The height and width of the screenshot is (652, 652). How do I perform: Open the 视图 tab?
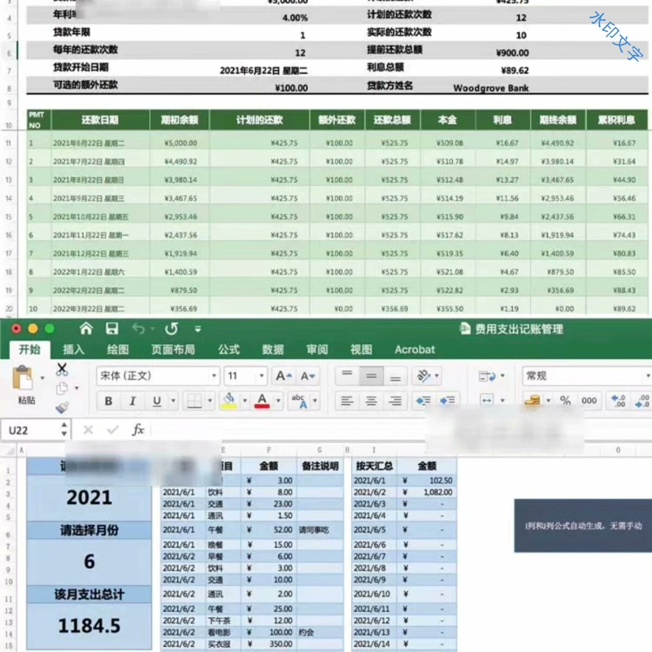[x=361, y=349]
